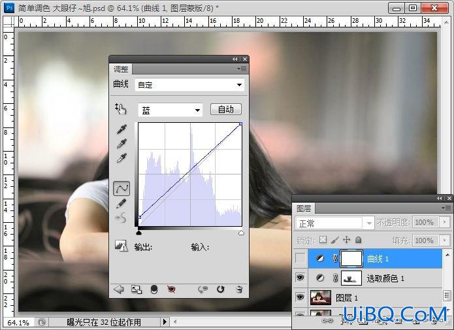Click the ruler origin corner box
This screenshot has width=454, height=330.
pos(8,22)
